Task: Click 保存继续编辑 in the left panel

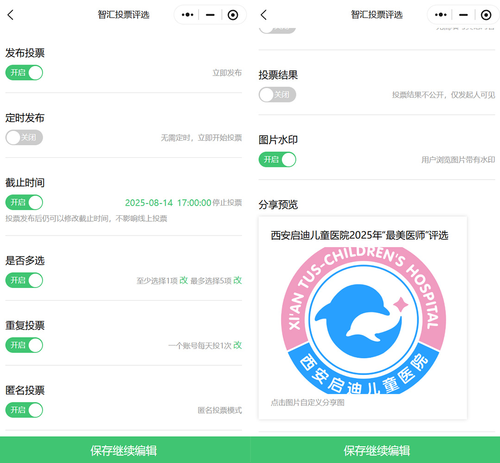Action: point(124,450)
